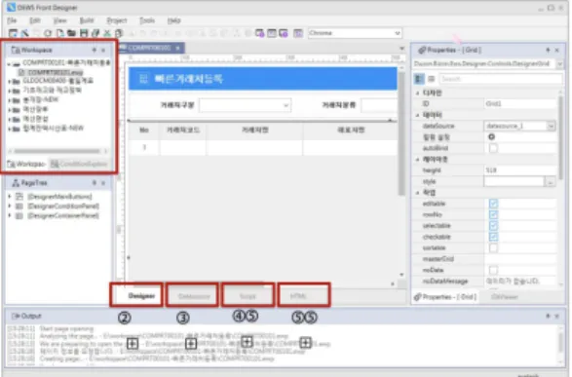Toggle the autoBind checkbox
The height and width of the screenshot is (377, 572).
[493, 148]
